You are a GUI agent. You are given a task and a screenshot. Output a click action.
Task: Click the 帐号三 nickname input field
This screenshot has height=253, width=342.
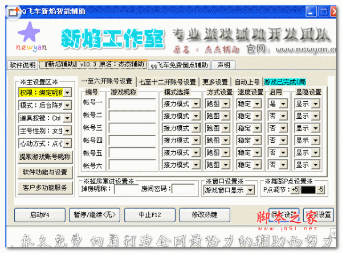point(132,128)
